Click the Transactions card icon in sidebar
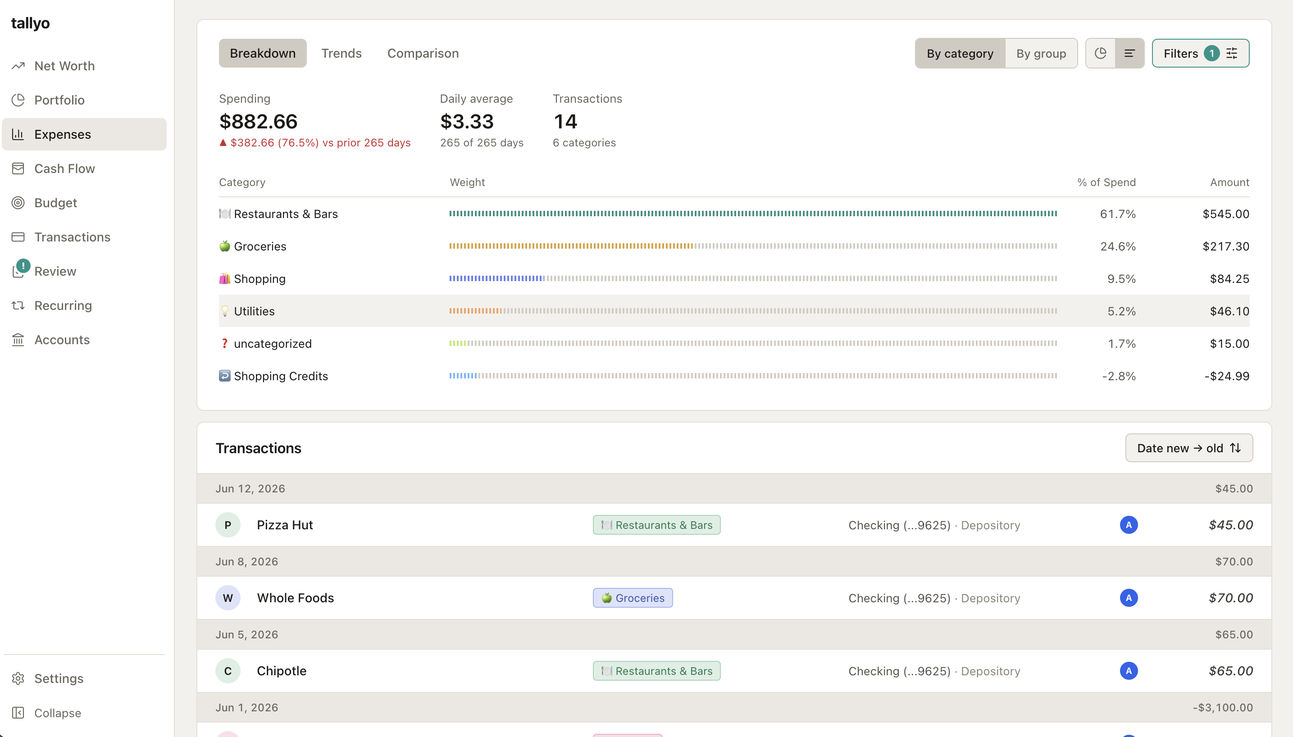The height and width of the screenshot is (737, 1293). coord(18,237)
